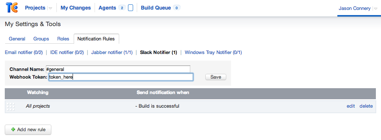381x140 pixels.
Task: Click the green plus Add new rule icon
Action: [x=13, y=130]
